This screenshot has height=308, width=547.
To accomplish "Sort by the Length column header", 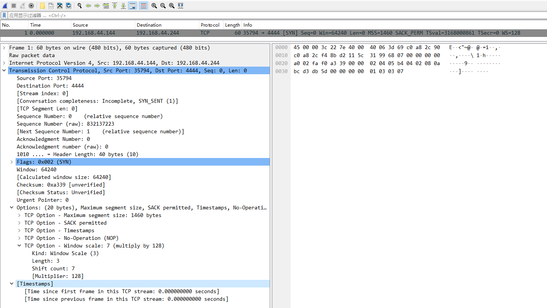I will tap(232, 25).
